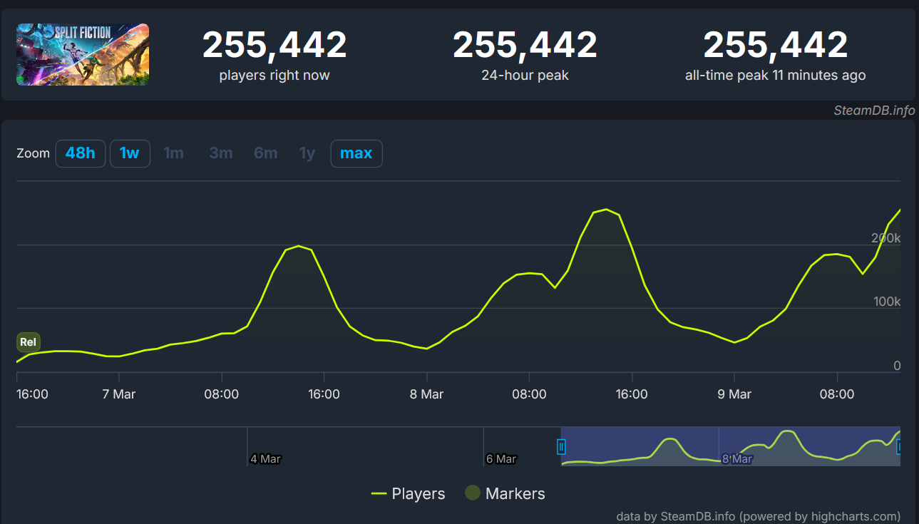Click the Zoom label text
This screenshot has width=919, height=524.
[x=34, y=153]
